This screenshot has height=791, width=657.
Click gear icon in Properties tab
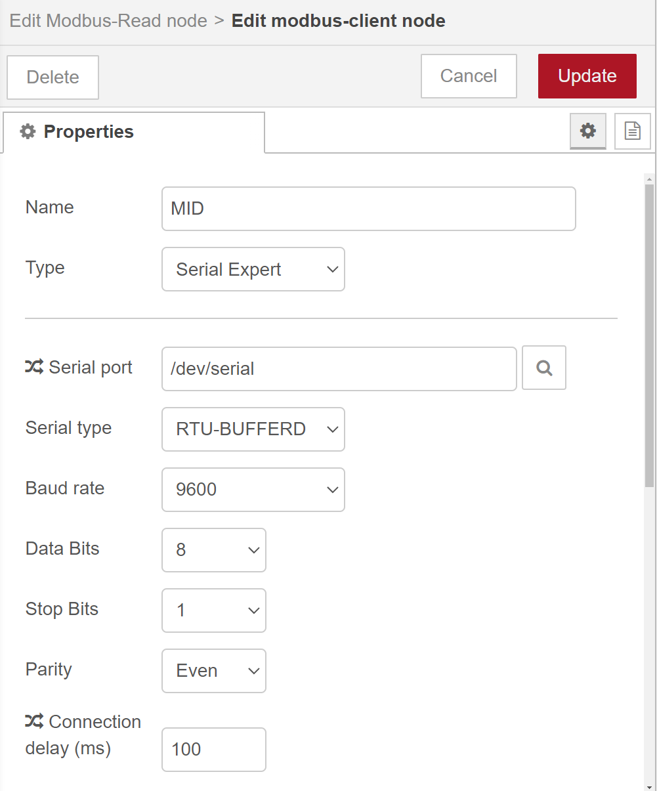point(28,132)
